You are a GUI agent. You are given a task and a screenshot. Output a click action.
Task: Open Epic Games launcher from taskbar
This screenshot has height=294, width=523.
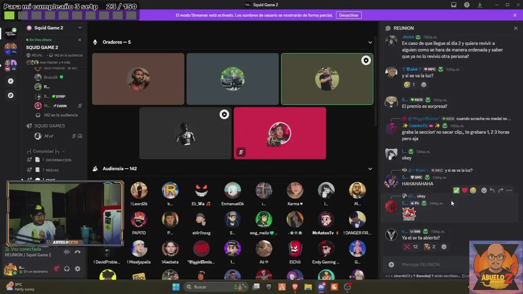click(269, 287)
